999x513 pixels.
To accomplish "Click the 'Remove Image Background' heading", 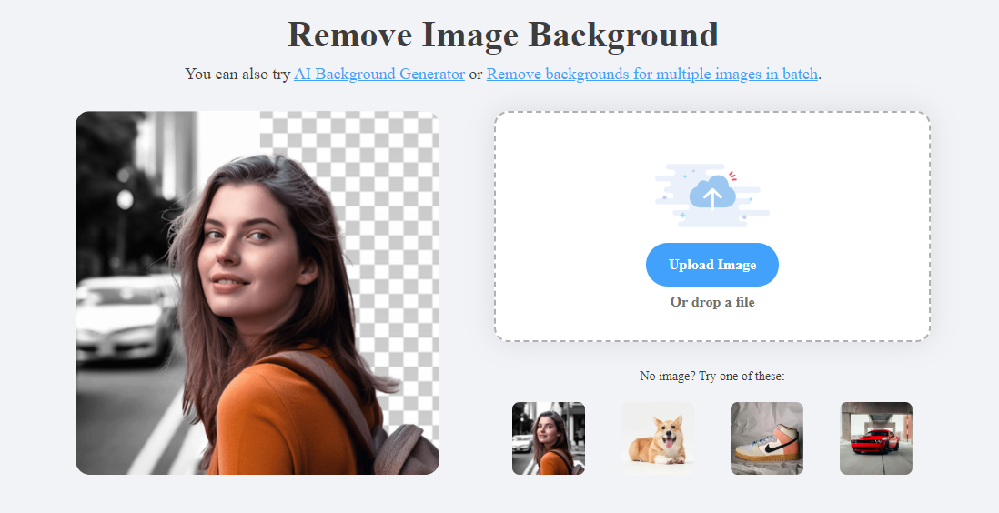I will (503, 35).
